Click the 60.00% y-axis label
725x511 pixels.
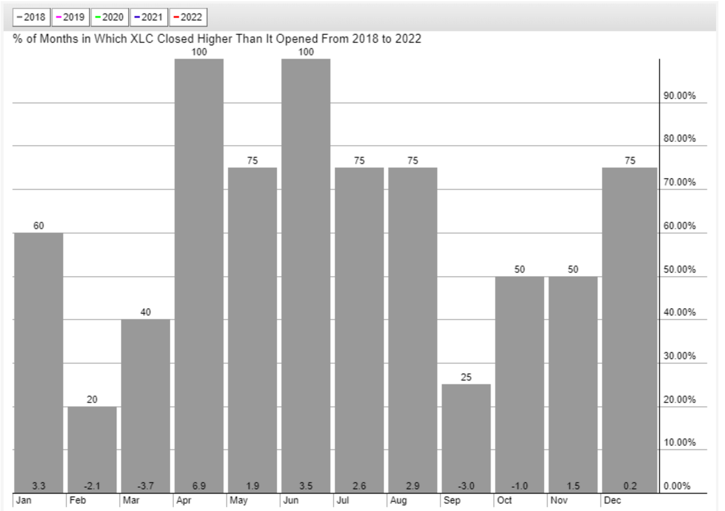pyautogui.click(x=679, y=226)
